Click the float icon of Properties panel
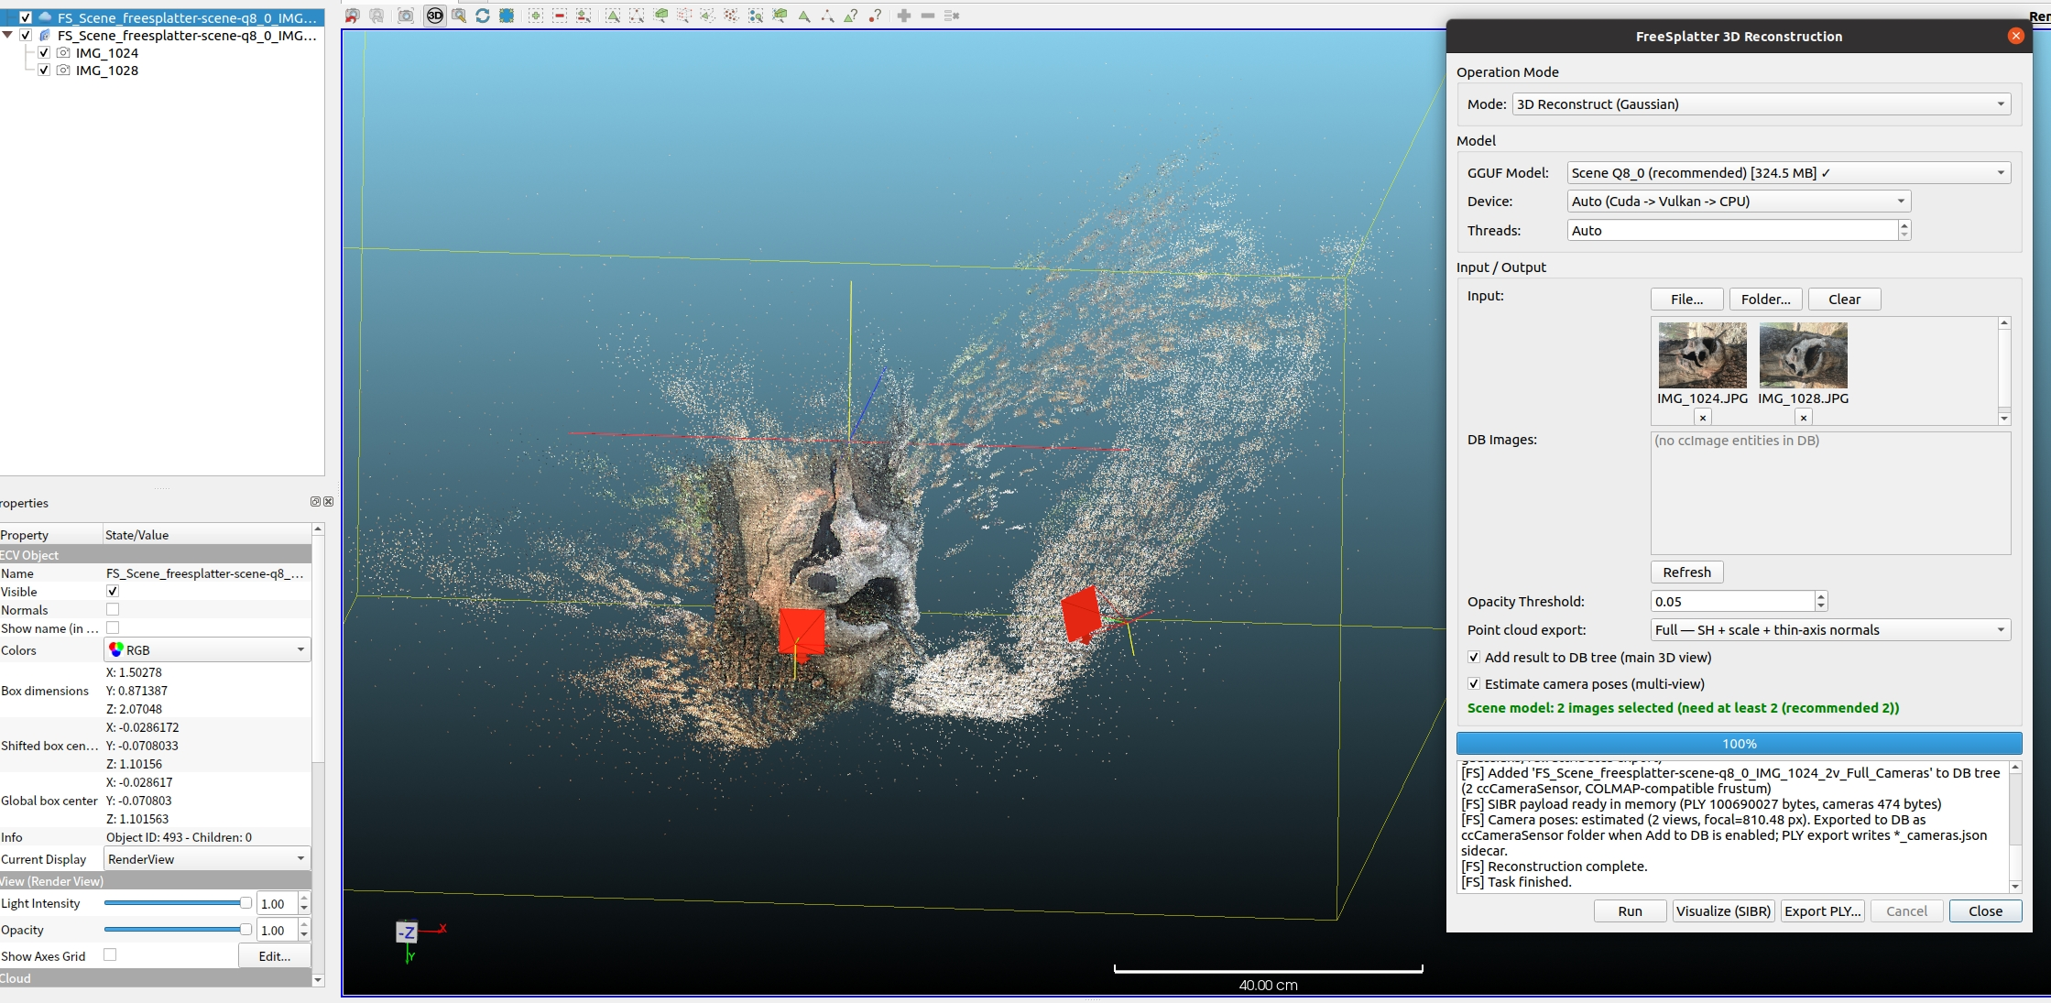Screen dimensions: 2051x1003 point(315,501)
